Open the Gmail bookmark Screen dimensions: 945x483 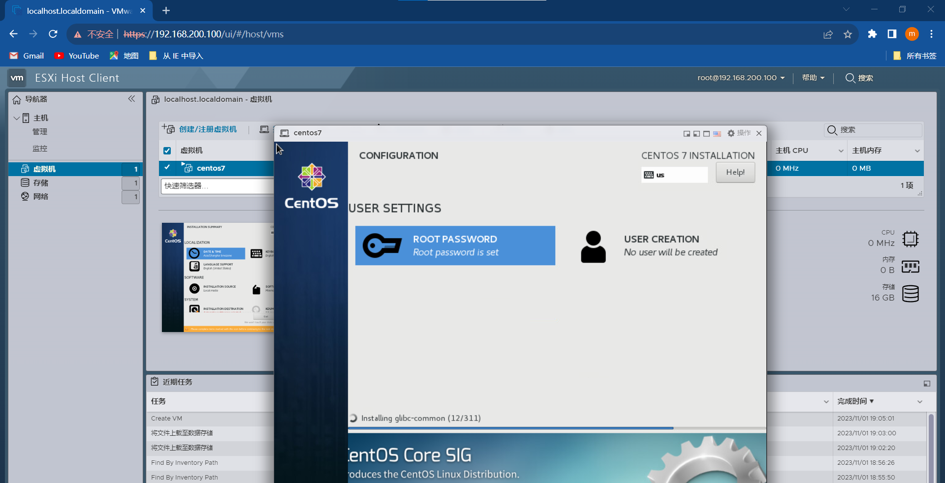(27, 56)
